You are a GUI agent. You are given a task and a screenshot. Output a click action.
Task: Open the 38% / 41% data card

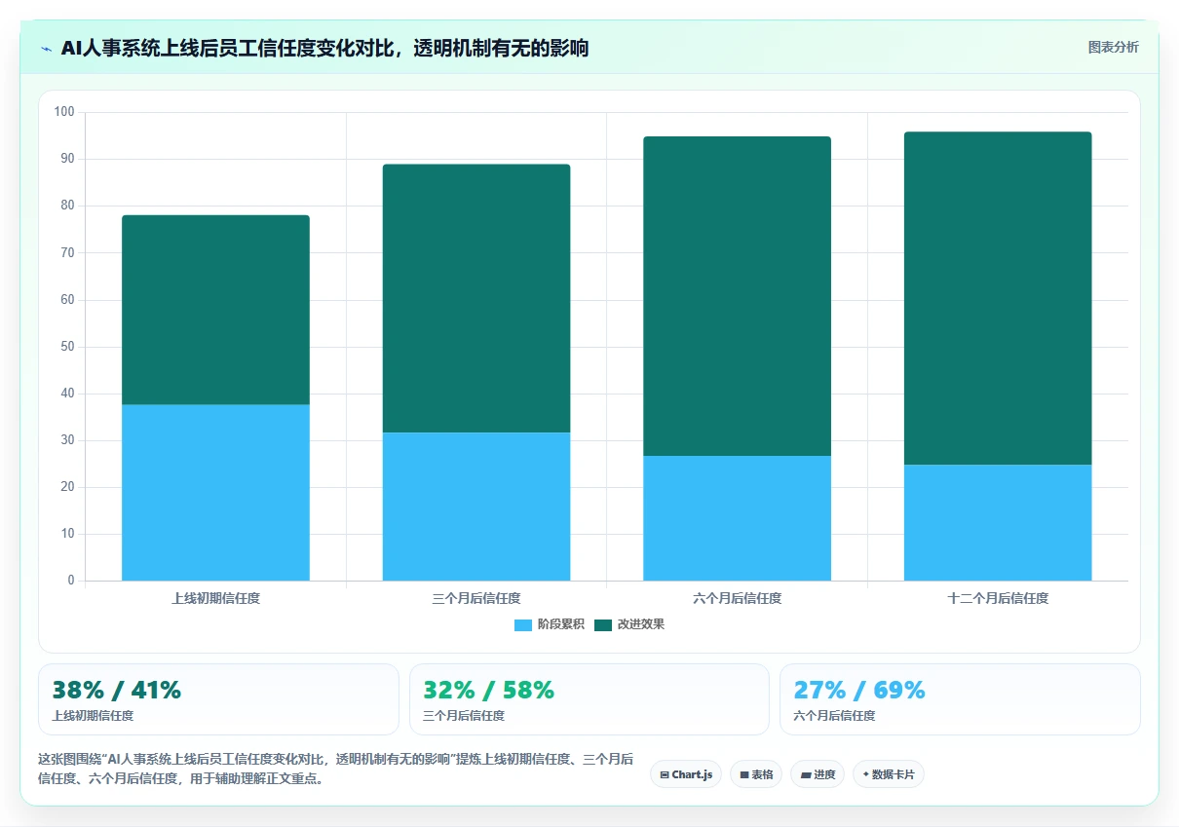click(218, 699)
